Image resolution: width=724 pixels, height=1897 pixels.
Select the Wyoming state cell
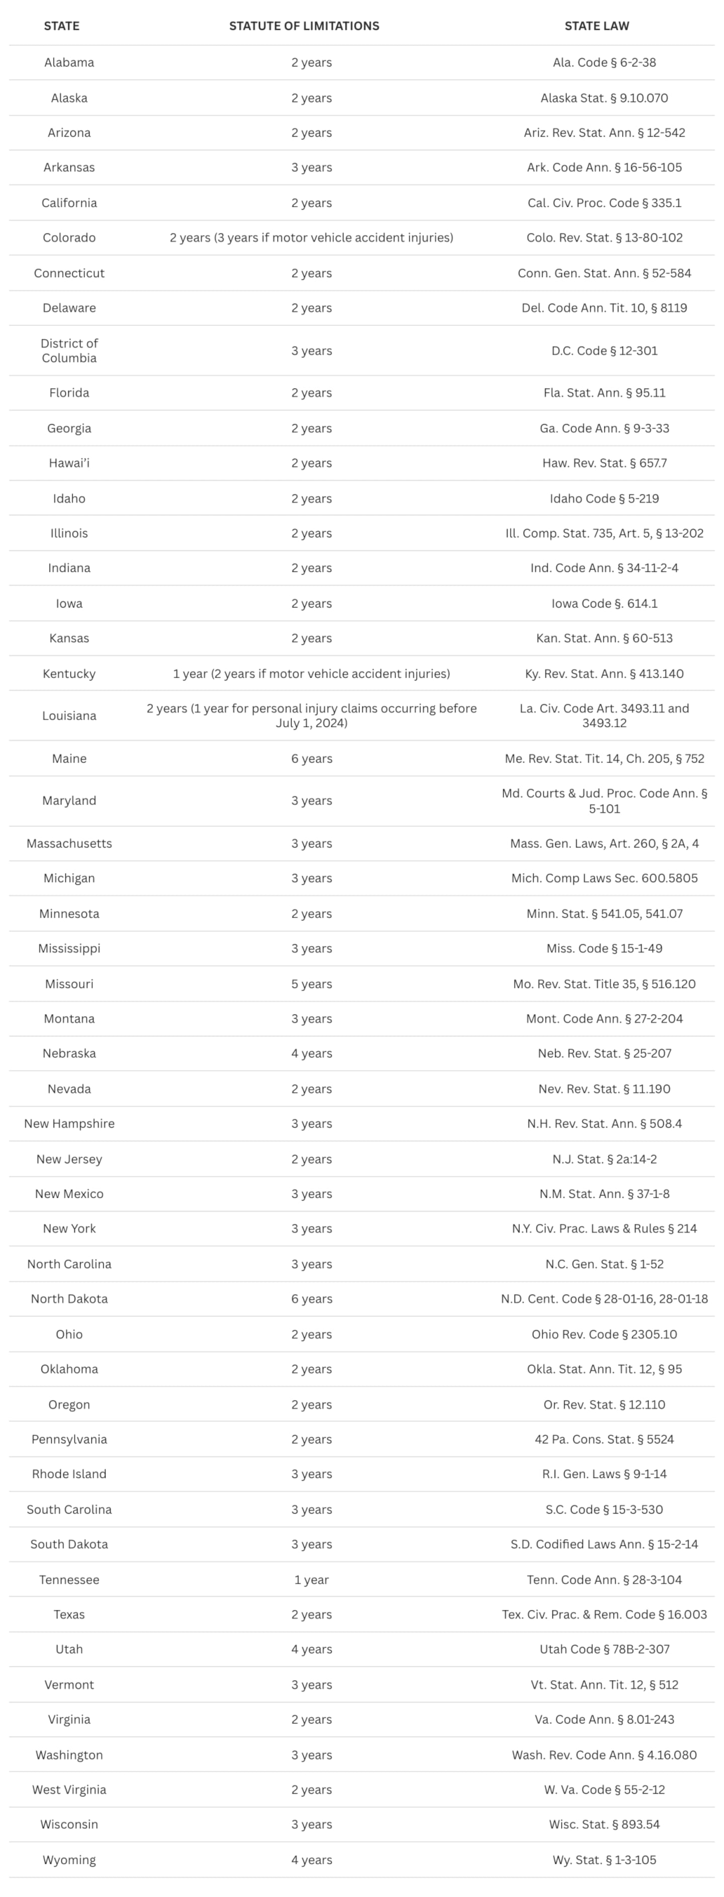pyautogui.click(x=69, y=1859)
